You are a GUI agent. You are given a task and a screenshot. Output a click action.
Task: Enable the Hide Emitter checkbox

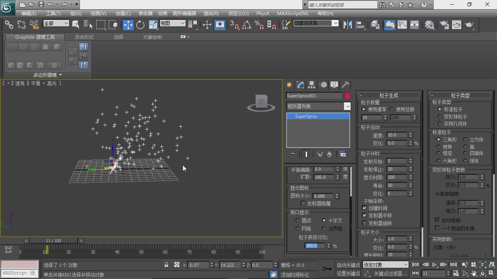(x=303, y=203)
